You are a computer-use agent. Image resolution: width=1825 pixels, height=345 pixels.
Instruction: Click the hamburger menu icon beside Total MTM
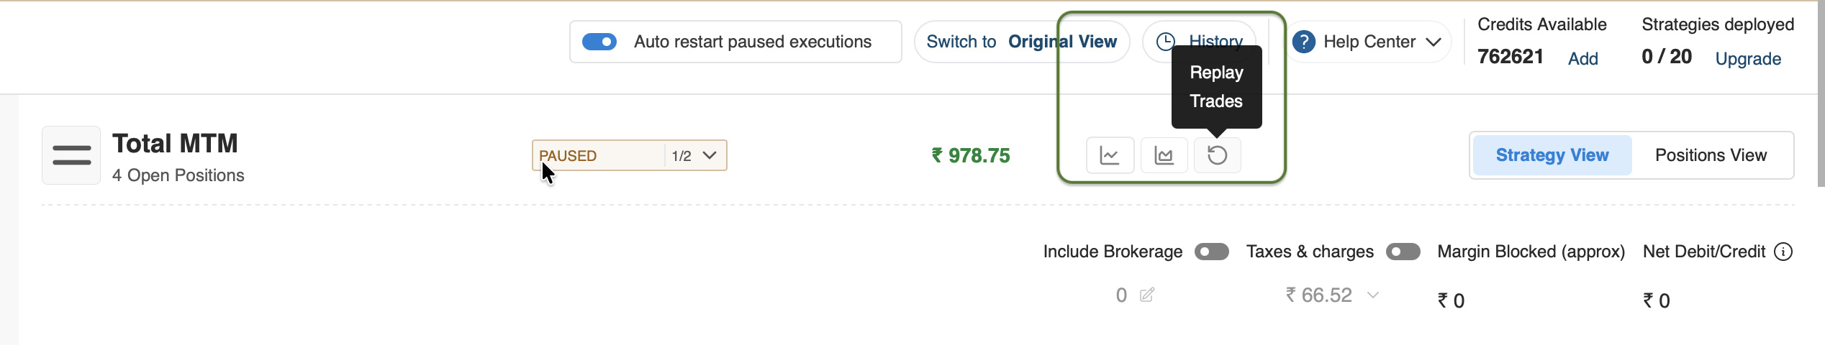click(x=71, y=155)
